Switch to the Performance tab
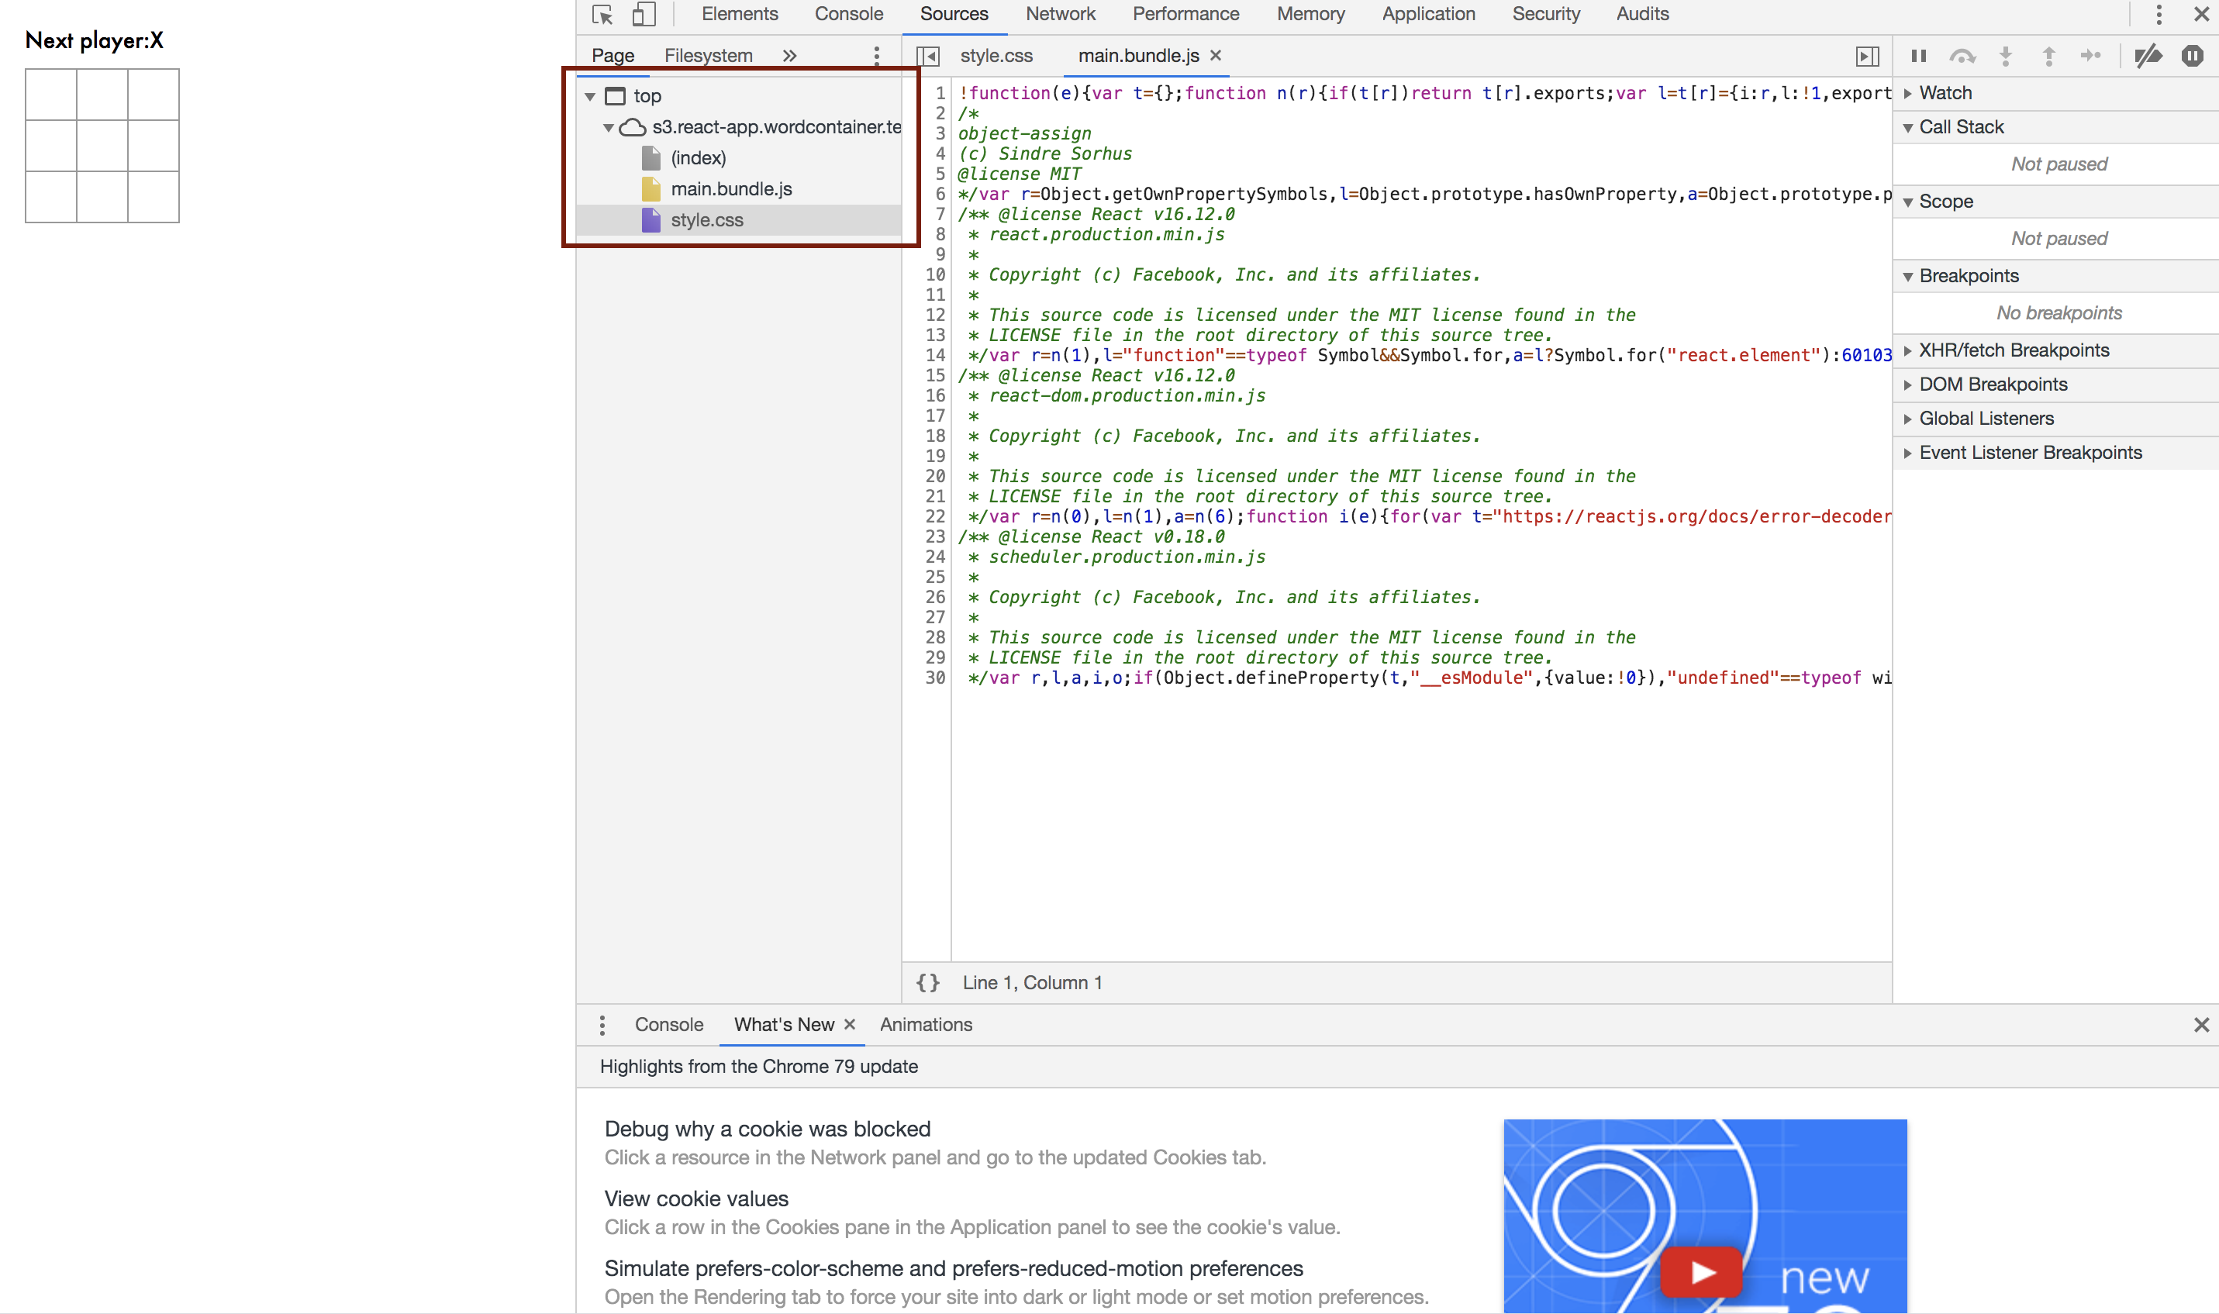 1185,14
